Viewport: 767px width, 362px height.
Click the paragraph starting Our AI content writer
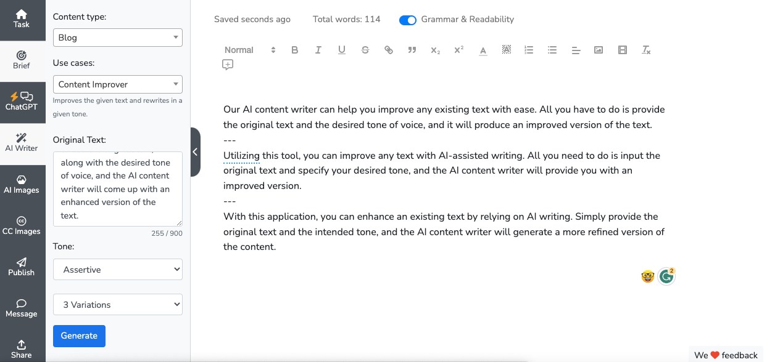click(444, 117)
